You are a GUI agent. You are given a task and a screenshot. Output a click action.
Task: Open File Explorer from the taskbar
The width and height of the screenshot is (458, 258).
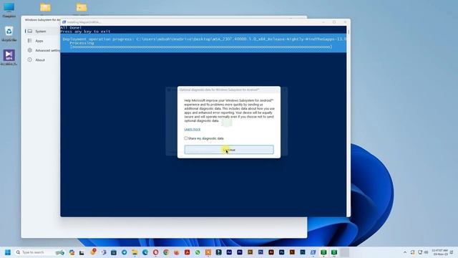pyautogui.click(x=135, y=252)
